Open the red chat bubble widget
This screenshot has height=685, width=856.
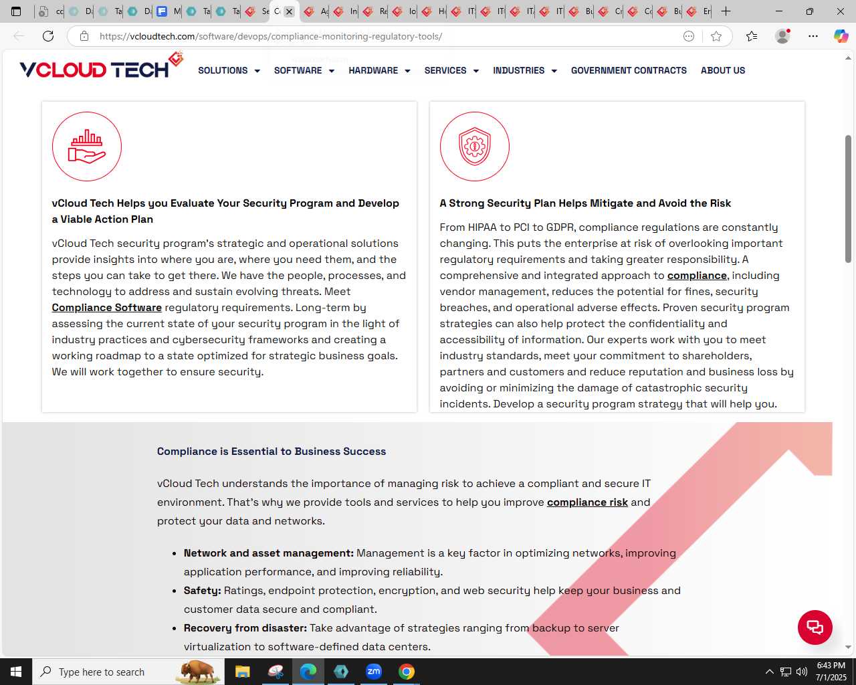click(815, 627)
